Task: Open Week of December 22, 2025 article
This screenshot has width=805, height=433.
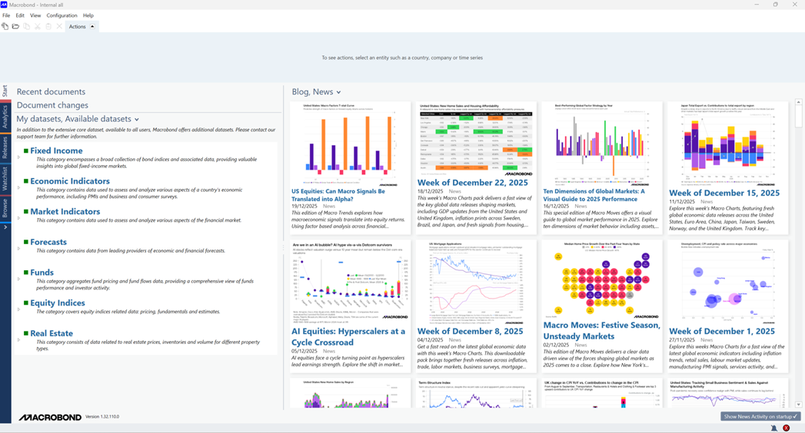Action: click(472, 183)
